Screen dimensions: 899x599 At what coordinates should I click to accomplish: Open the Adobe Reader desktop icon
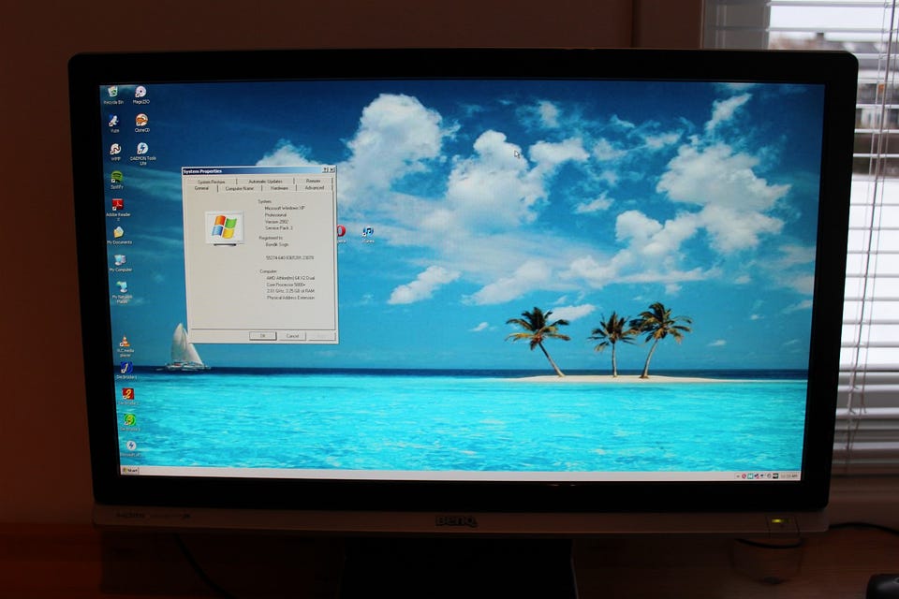(118, 208)
